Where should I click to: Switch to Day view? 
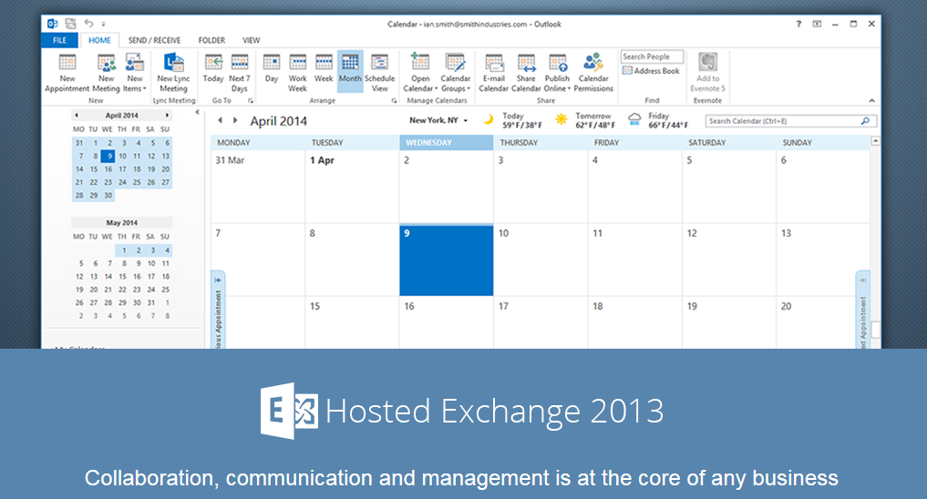coord(272,68)
